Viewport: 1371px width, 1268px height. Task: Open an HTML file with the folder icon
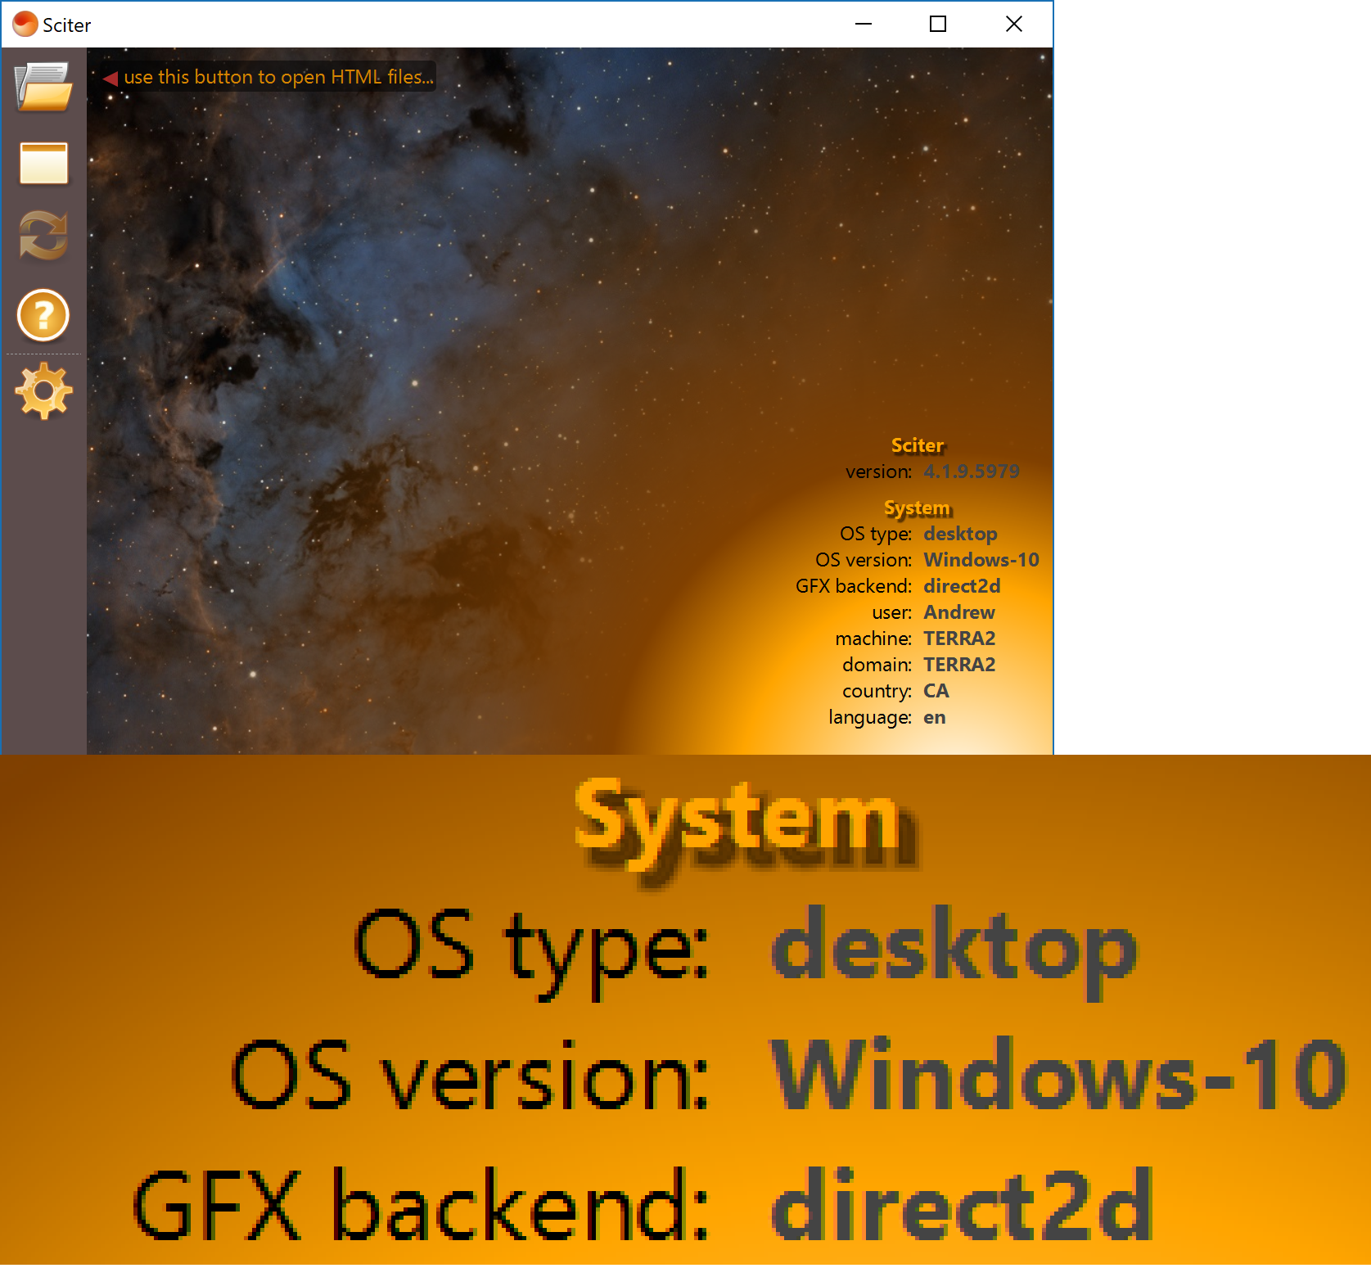pos(43,87)
